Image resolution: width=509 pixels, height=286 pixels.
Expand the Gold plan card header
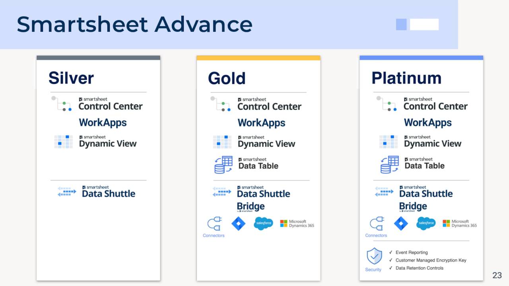(x=258, y=57)
